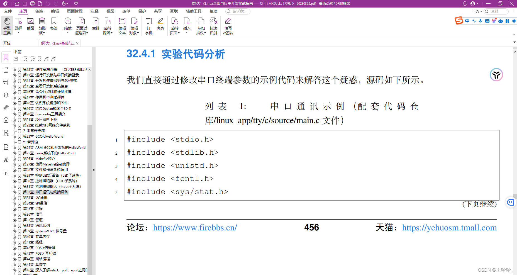Viewport: 517px width, 275px height.
Task: Expand 第16章 命令行点灯和检测按键 bookmark
Action: [14, 92]
